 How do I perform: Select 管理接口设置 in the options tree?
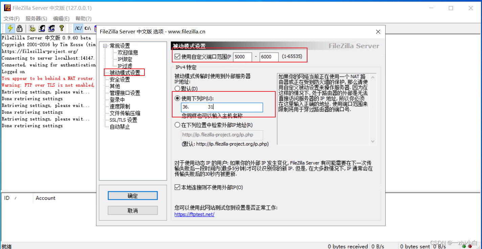click(x=125, y=93)
